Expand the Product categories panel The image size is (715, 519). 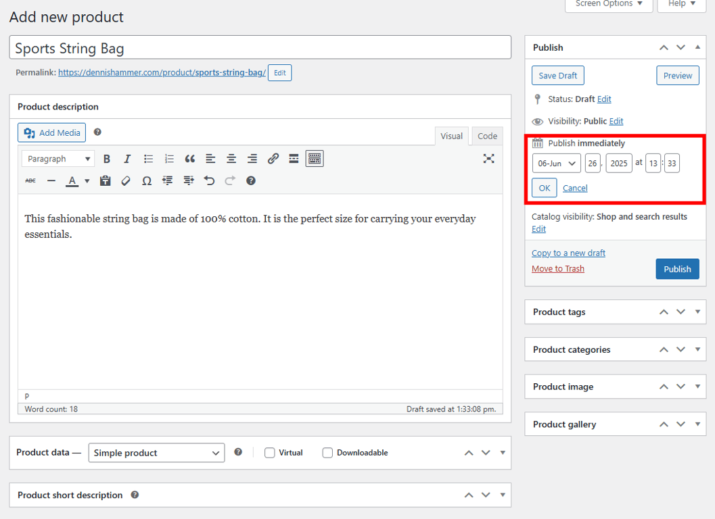[697, 349]
